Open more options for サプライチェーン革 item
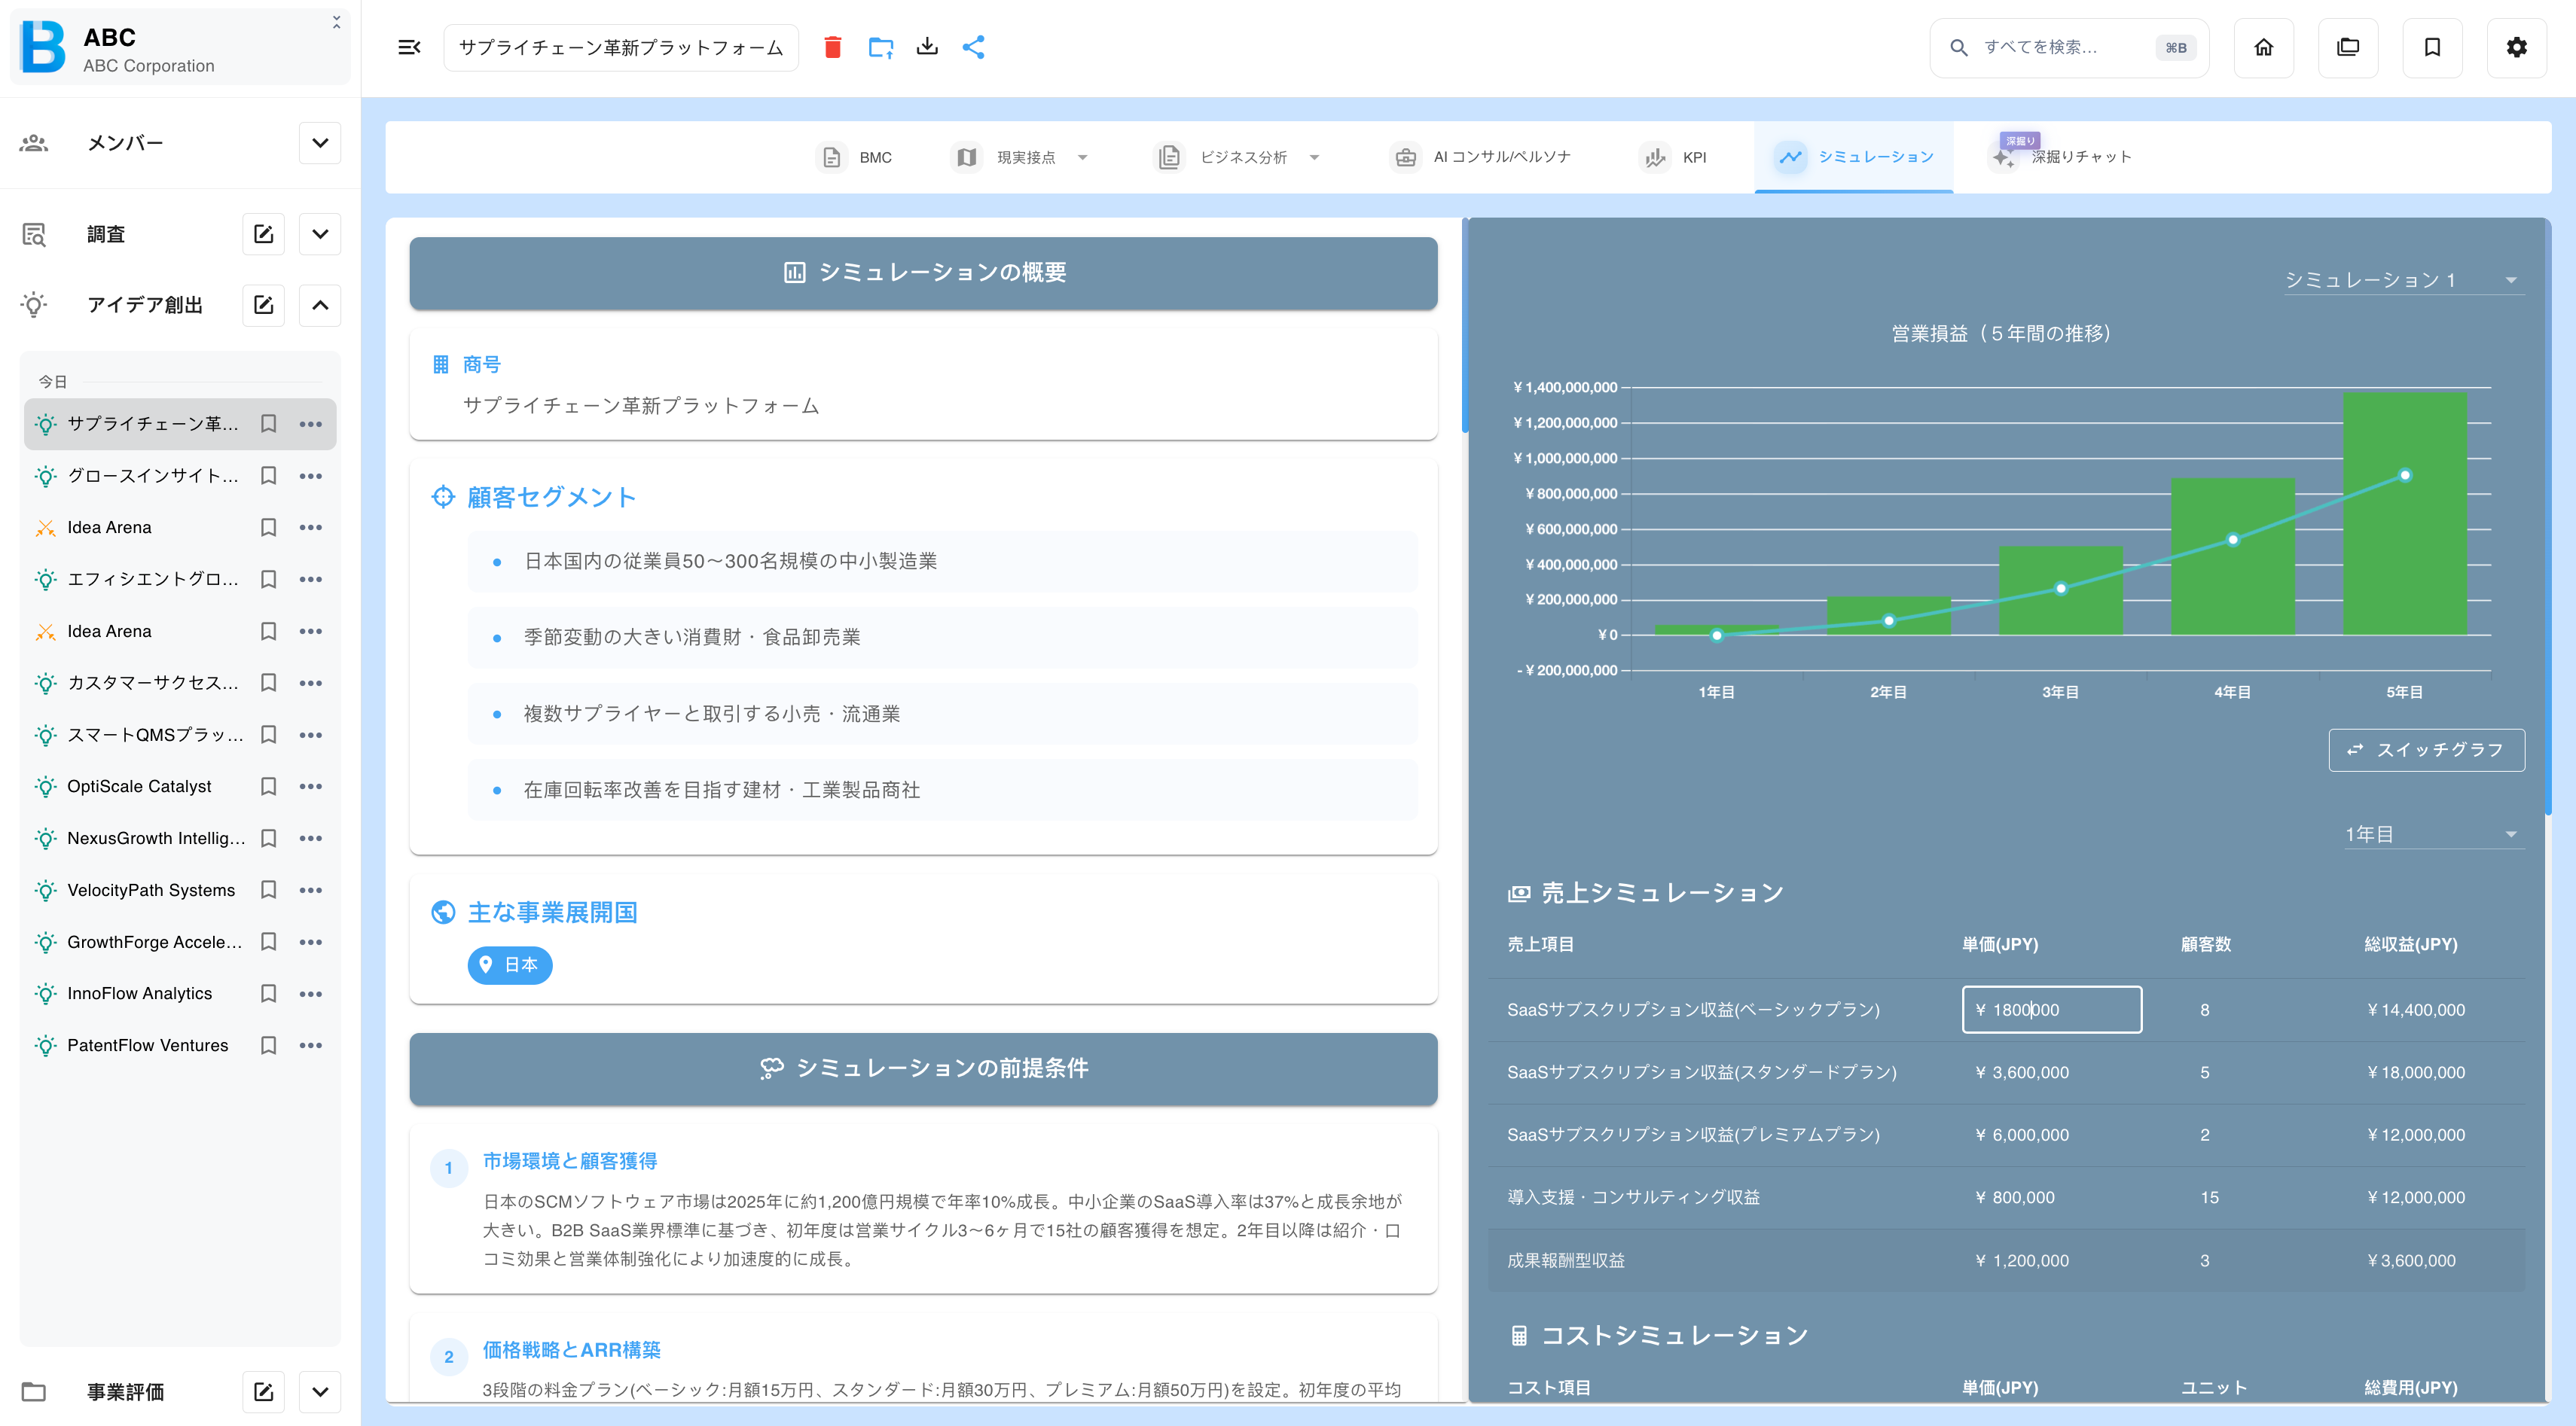Viewport: 2576px width, 1426px height. click(310, 424)
